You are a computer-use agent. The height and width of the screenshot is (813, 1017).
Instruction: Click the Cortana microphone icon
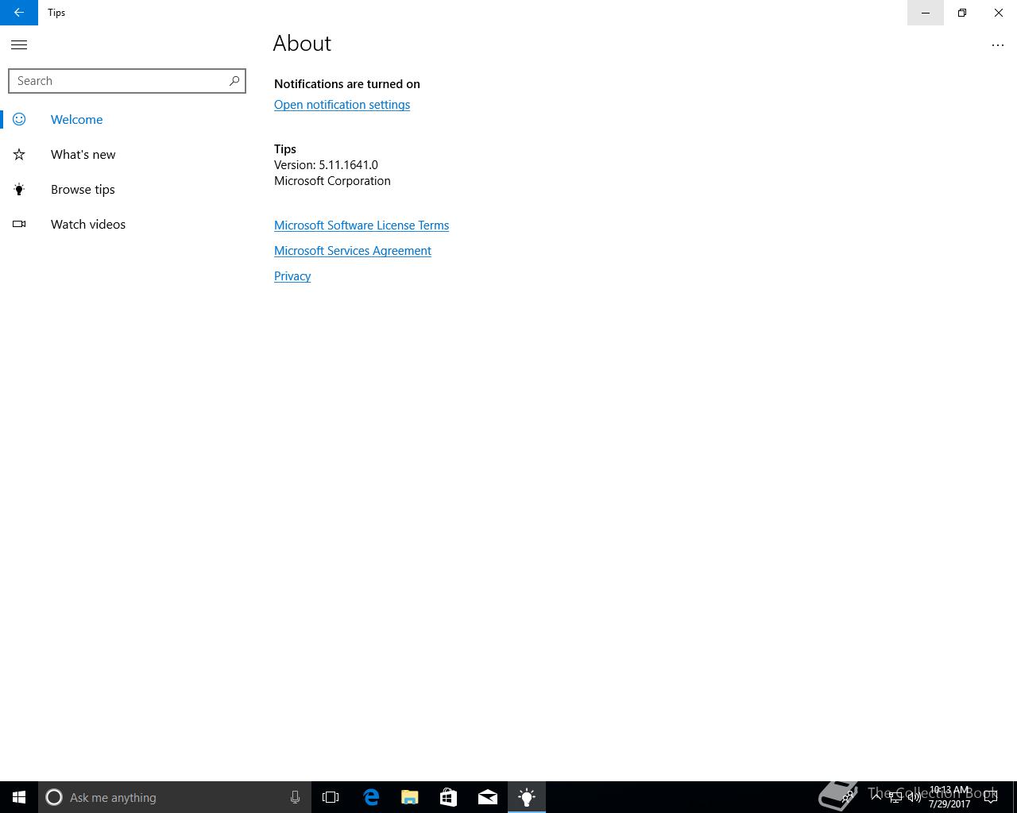click(295, 797)
